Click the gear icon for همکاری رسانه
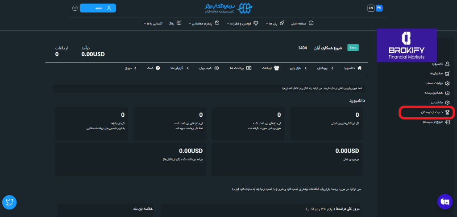457x217 pixels. pos(448,93)
